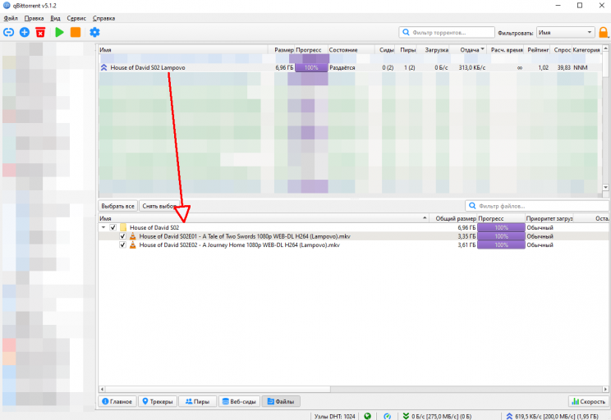This screenshot has width=611, height=420.
Task: Click the Узлы DHT: 1024 status text
Action: 335,416
